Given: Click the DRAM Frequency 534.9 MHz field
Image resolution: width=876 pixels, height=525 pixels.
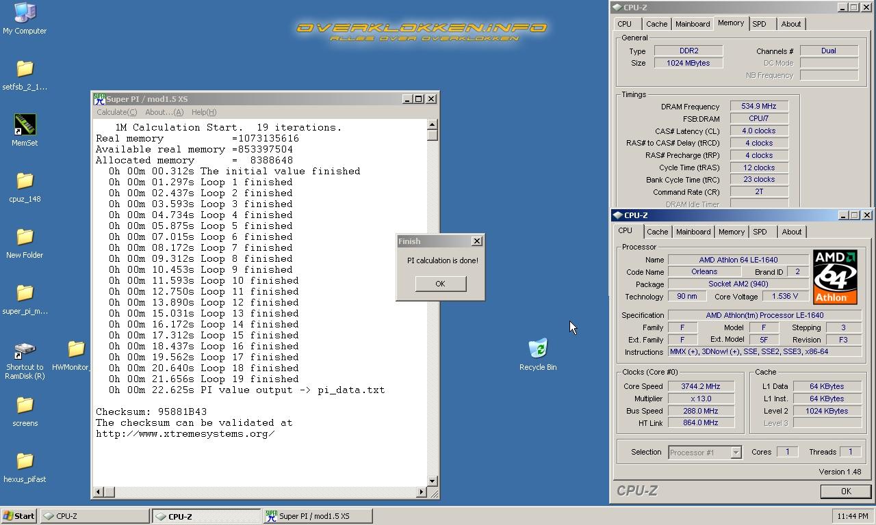Looking at the screenshot, I should (x=759, y=107).
